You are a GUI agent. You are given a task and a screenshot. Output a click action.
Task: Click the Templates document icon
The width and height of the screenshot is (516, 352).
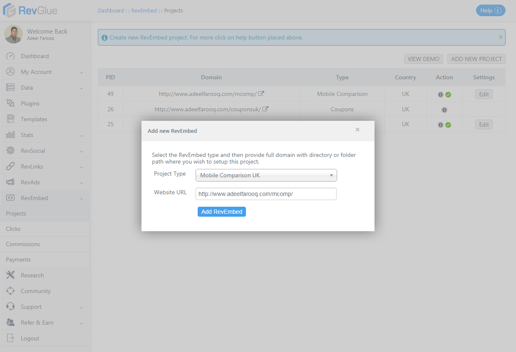coord(10,119)
